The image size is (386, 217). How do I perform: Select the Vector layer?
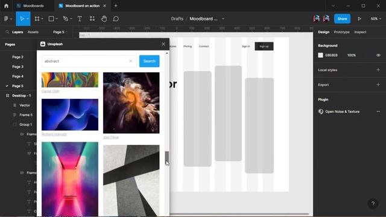click(25, 105)
